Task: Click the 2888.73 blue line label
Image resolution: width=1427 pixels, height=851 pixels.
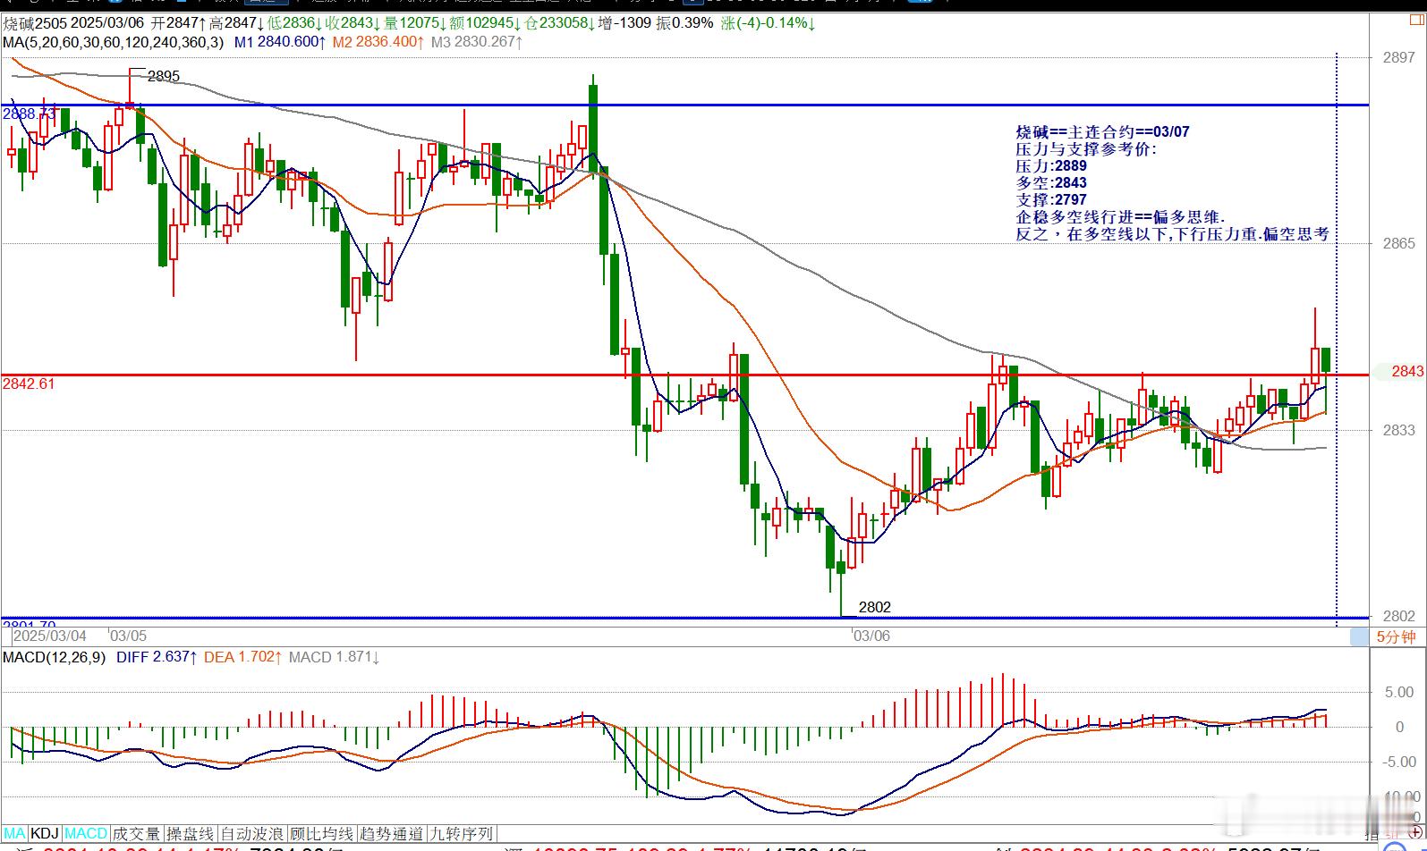Action: (x=30, y=114)
